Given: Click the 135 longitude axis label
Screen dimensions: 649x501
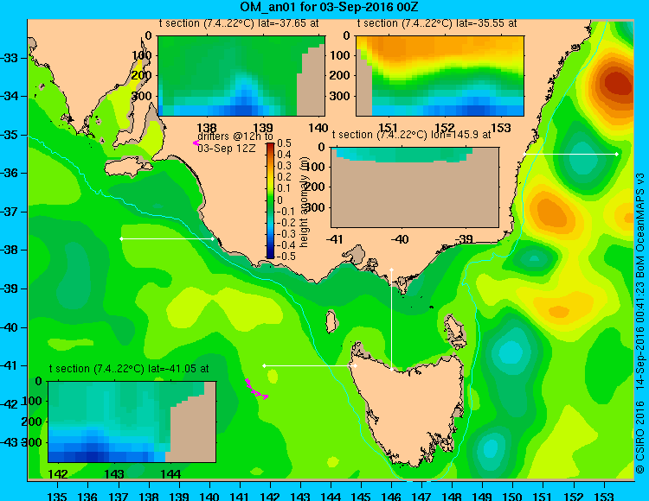Looking at the screenshot, I should (x=57, y=496).
